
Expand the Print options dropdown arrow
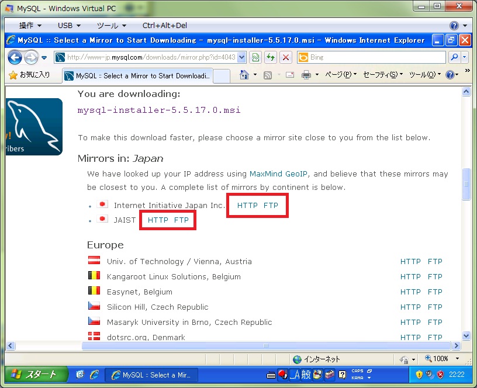pyautogui.click(x=317, y=75)
